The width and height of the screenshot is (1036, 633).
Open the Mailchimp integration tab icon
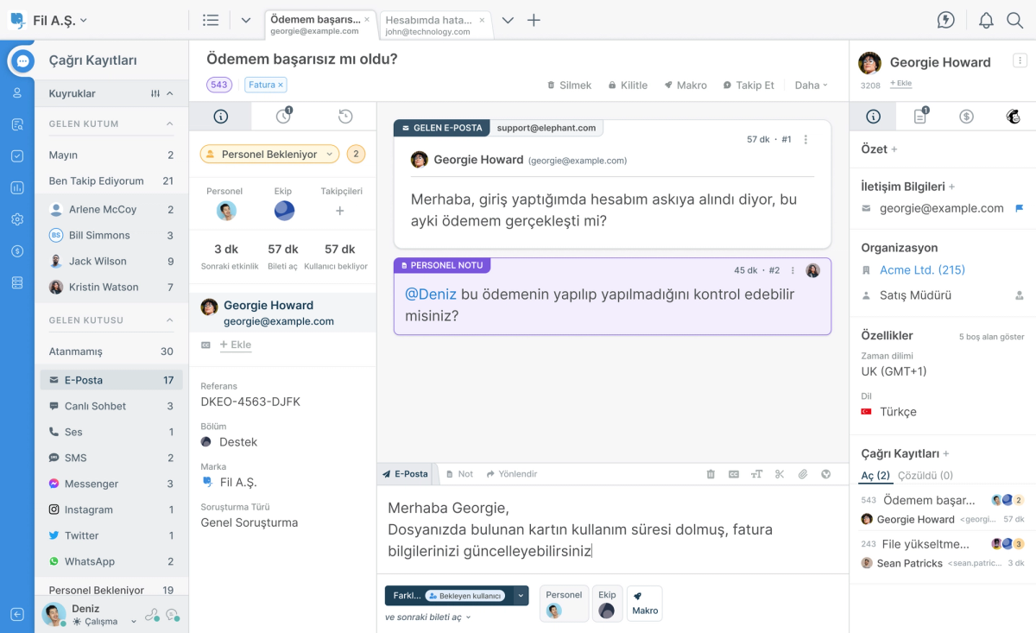[x=1013, y=117]
